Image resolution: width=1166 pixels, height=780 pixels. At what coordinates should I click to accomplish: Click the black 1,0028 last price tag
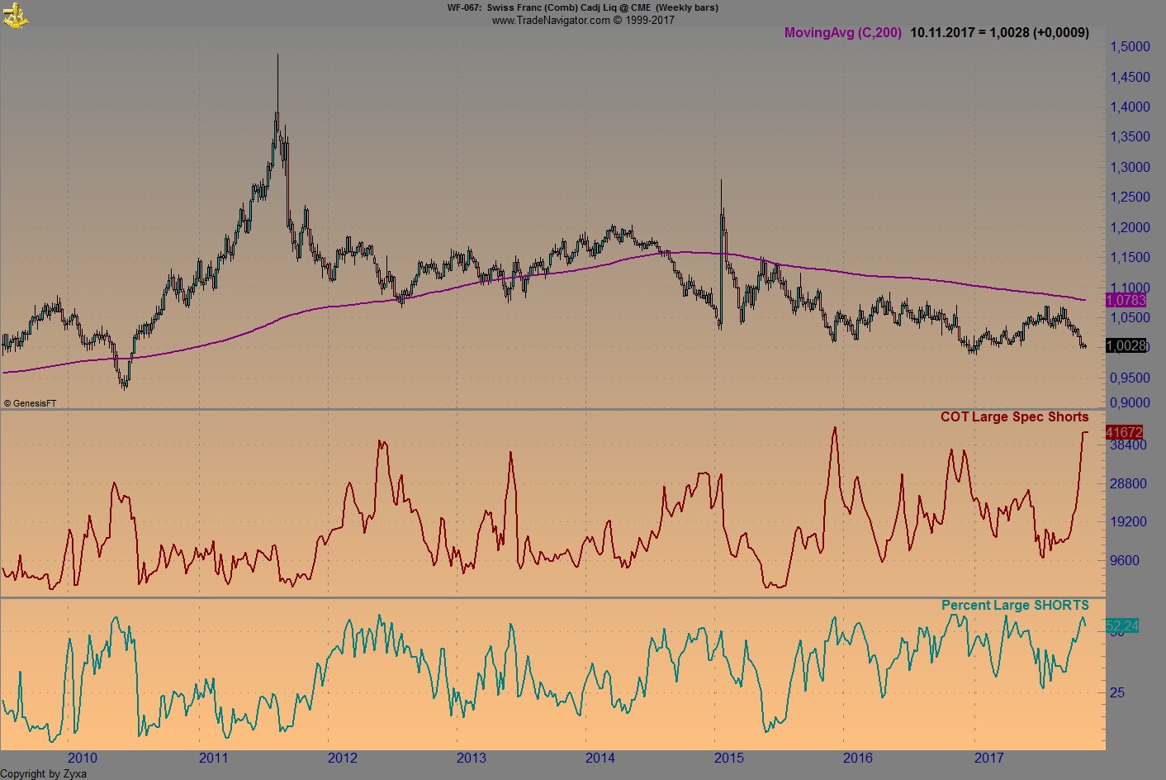[x=1126, y=346]
